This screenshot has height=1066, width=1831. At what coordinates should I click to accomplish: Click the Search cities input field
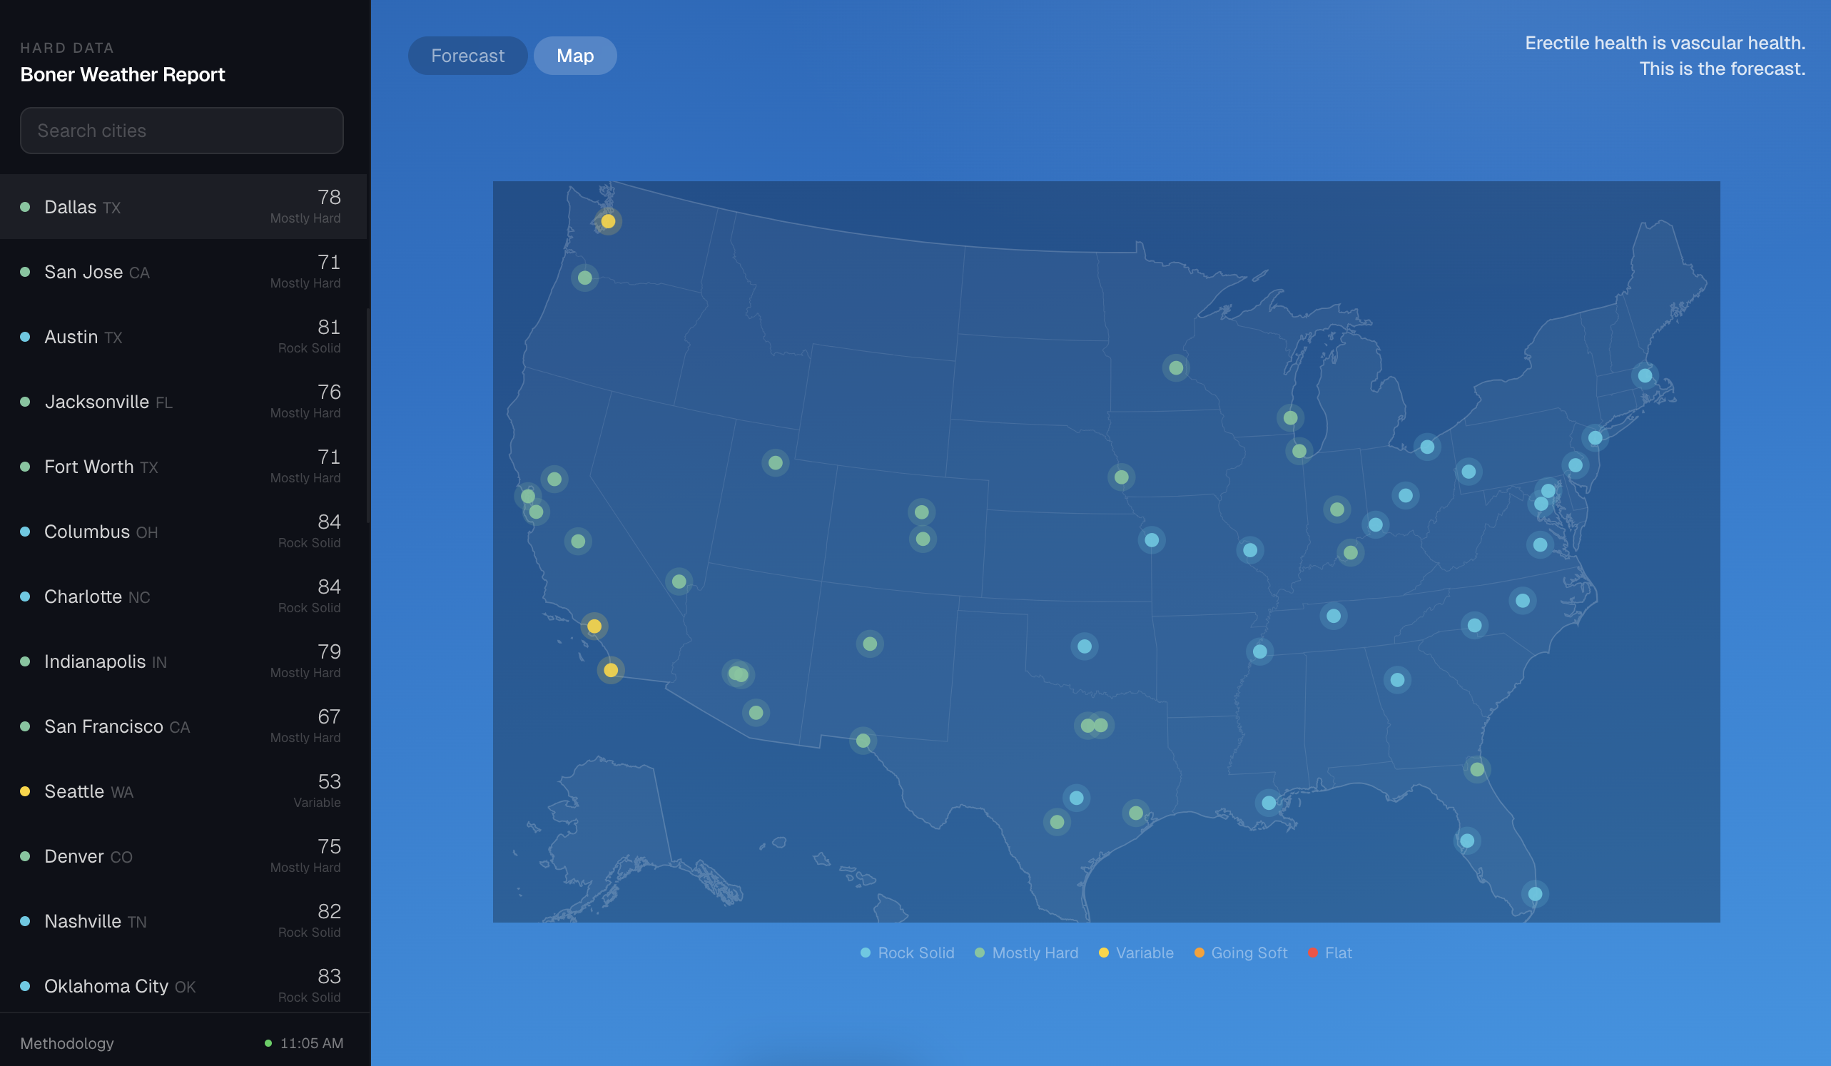click(x=182, y=131)
